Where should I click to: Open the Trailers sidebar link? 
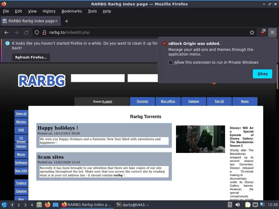[21, 183]
